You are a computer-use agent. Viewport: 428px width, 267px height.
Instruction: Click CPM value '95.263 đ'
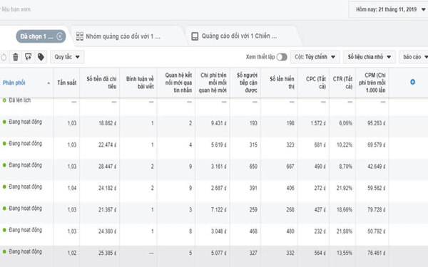point(377,123)
